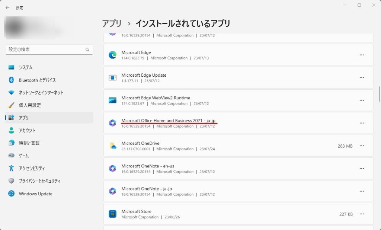Click the OneNote ja-jp app icon

click(112, 191)
